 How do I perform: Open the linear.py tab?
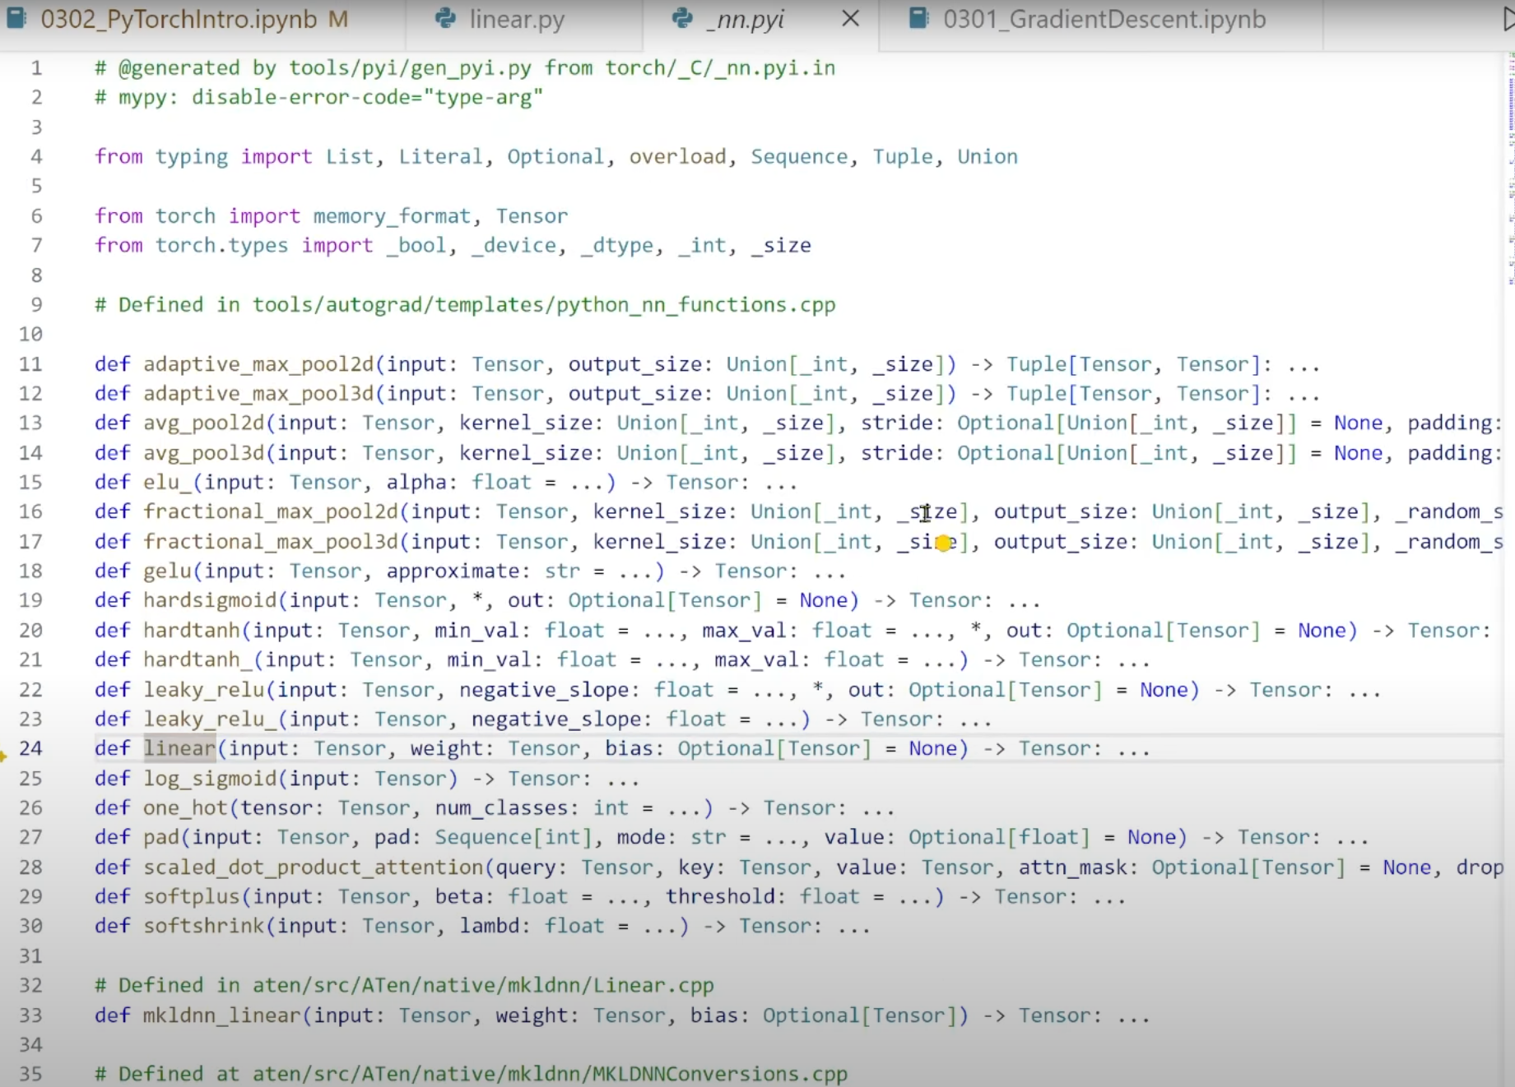coord(517,20)
